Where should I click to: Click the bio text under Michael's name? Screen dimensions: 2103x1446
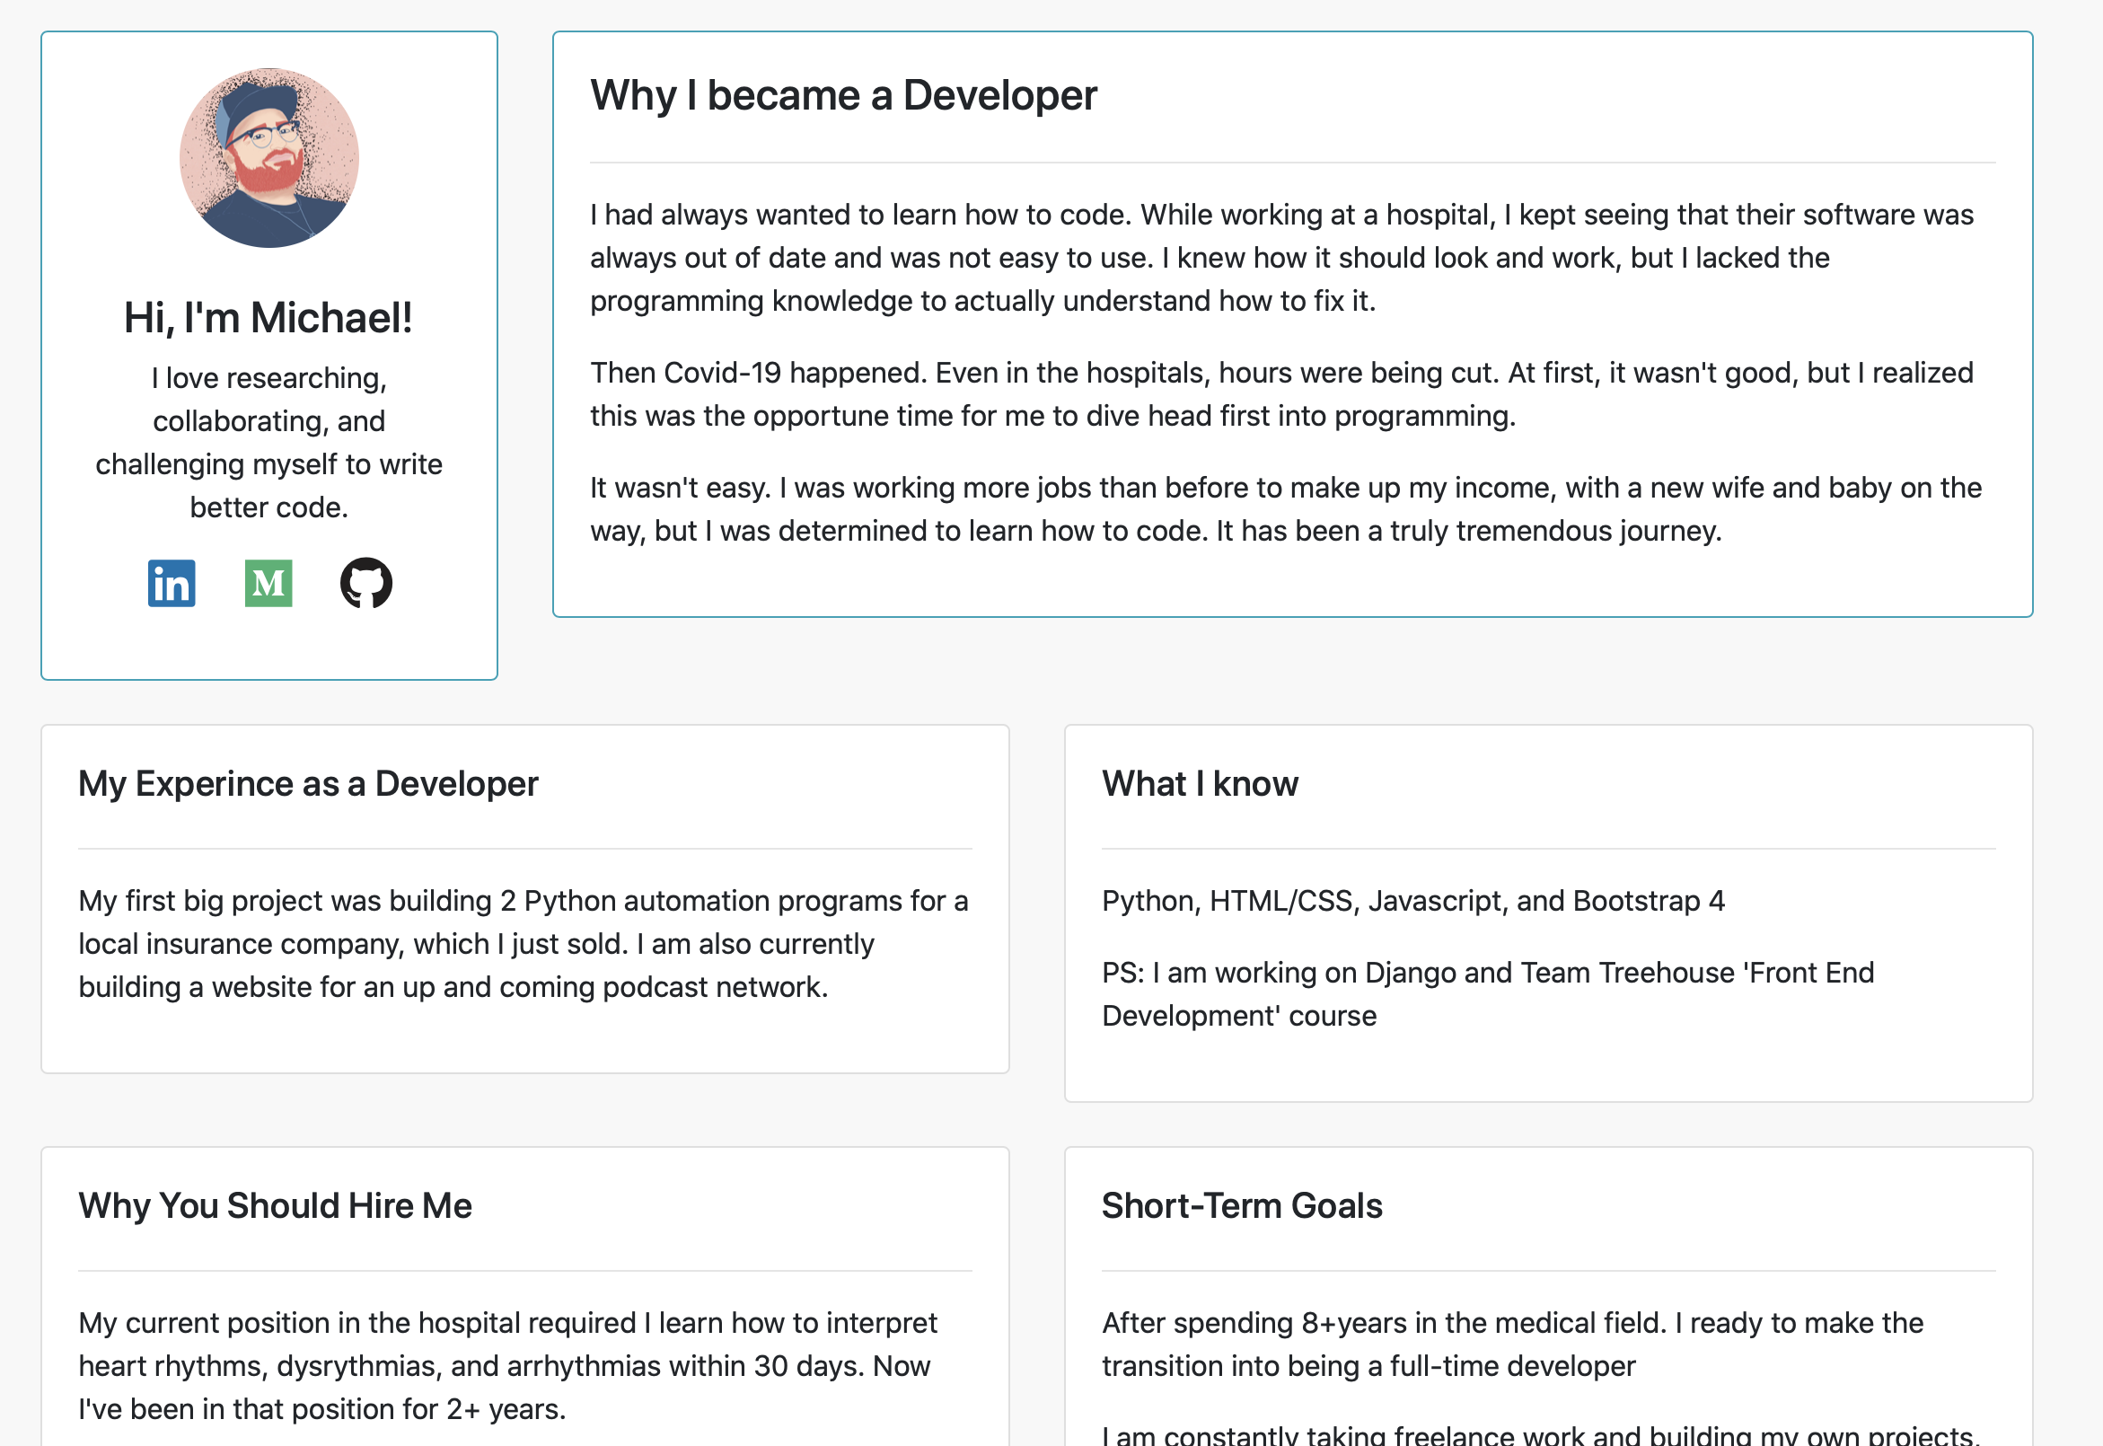click(x=269, y=443)
